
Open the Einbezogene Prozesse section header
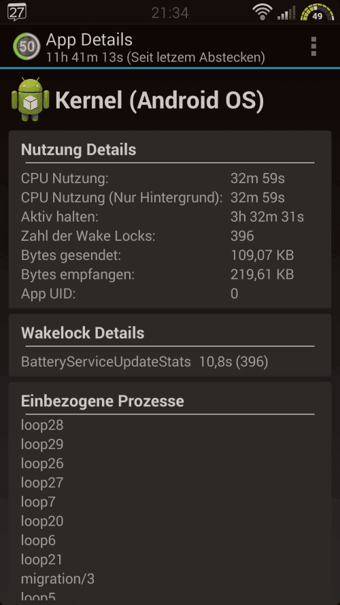103,402
